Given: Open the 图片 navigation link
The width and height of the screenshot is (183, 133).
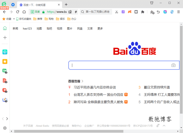Looking at the screenshot, I should pos(69,28).
